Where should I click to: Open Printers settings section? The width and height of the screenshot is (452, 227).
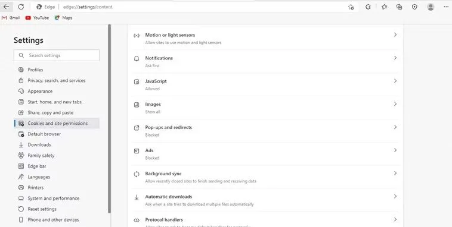pyautogui.click(x=57, y=188)
